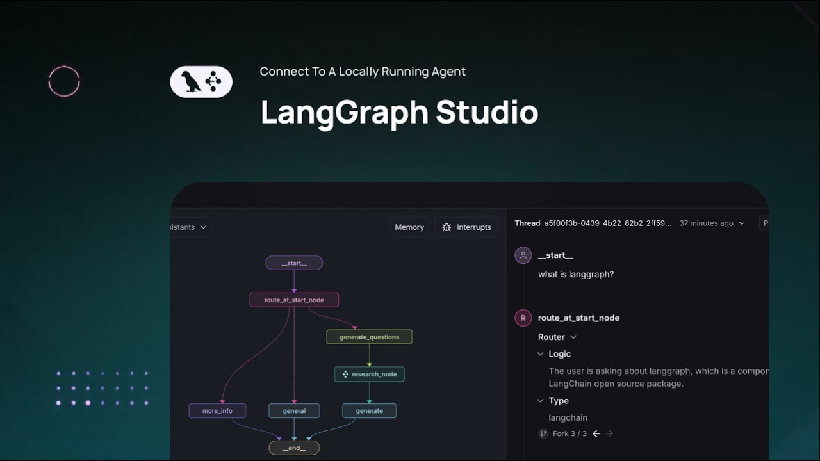Select the general graph node

(294, 411)
